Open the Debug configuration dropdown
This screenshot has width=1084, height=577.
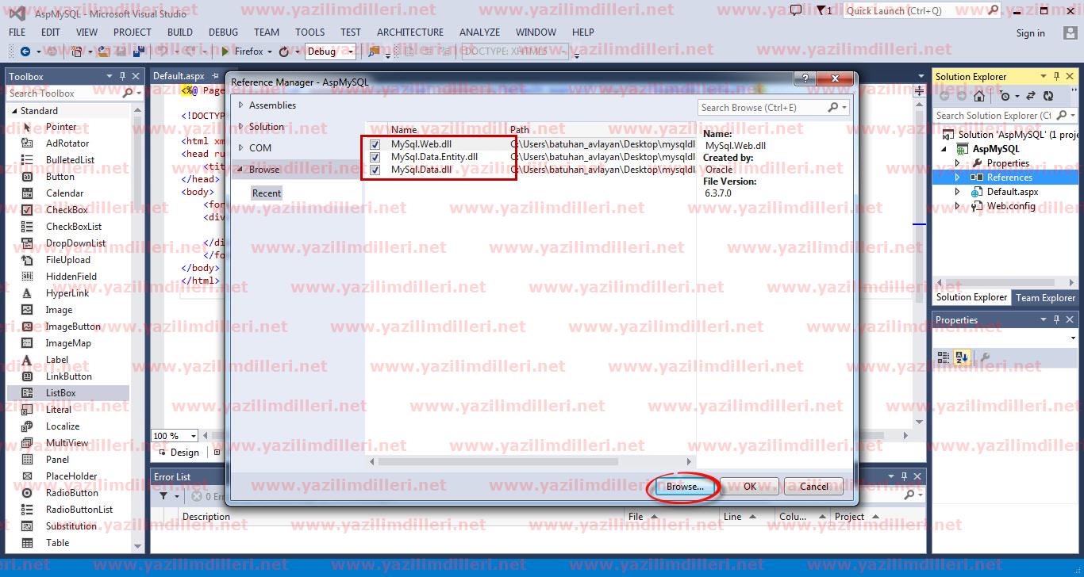click(351, 52)
